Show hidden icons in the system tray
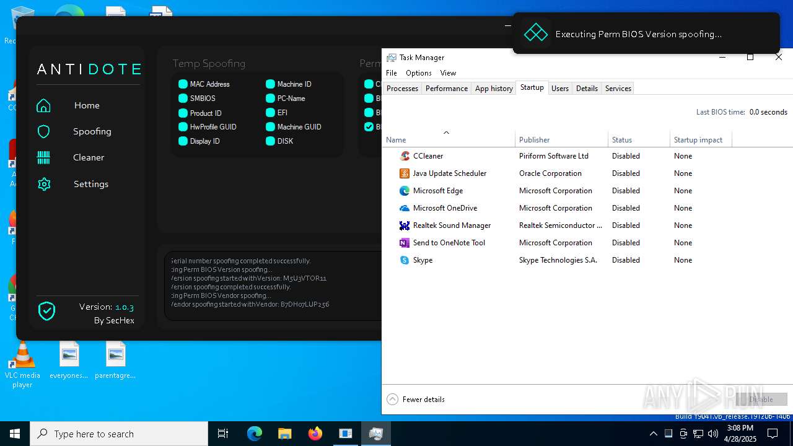Image resolution: width=793 pixels, height=446 pixels. pyautogui.click(x=653, y=434)
